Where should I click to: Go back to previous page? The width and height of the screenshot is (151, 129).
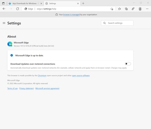click(4, 9)
